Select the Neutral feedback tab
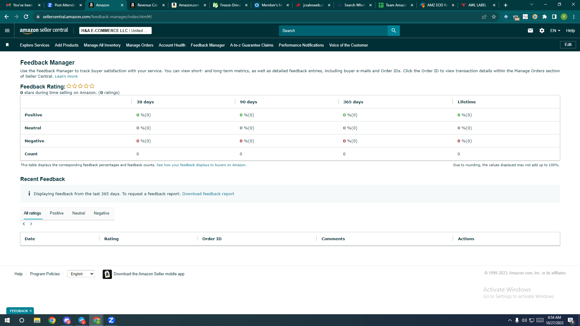This screenshot has height=326, width=580. coord(79,213)
